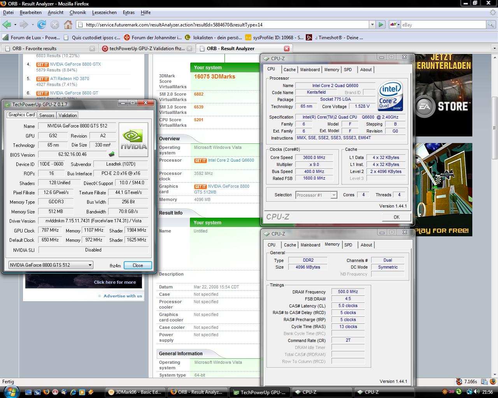Open the Cache tab in the upper CPU-Z window
The height and width of the screenshot is (398, 498).
coord(289,70)
